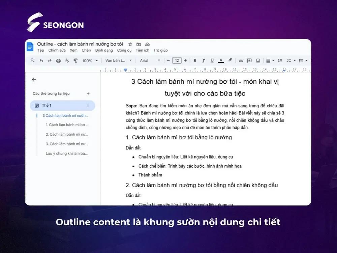Click the checklist icon
Screen dimensions: 337x253
[x=289, y=61]
